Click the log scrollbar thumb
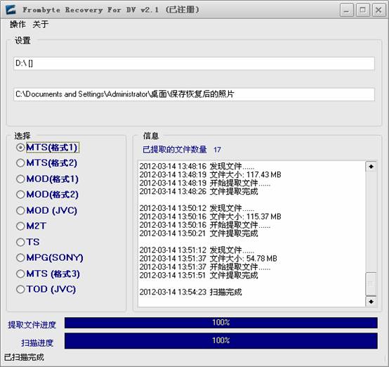 point(371,284)
